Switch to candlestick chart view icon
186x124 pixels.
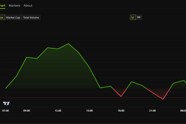pos(139,17)
